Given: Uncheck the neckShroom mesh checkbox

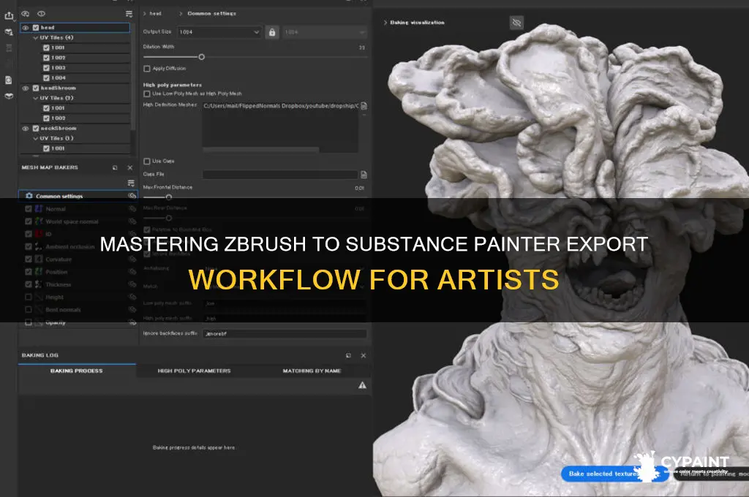Looking at the screenshot, I should coord(35,128).
